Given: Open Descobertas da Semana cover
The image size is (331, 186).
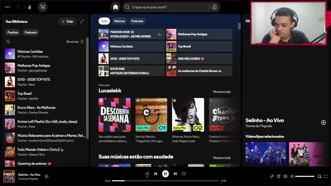Looking at the screenshot, I should (x=115, y=115).
